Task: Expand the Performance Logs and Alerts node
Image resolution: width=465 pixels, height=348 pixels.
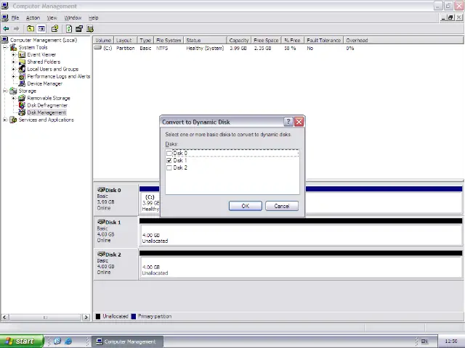Action: [13, 76]
